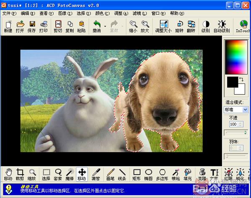
Task: Select the Magic Wand (魔棒) tool
Action: tap(70, 175)
